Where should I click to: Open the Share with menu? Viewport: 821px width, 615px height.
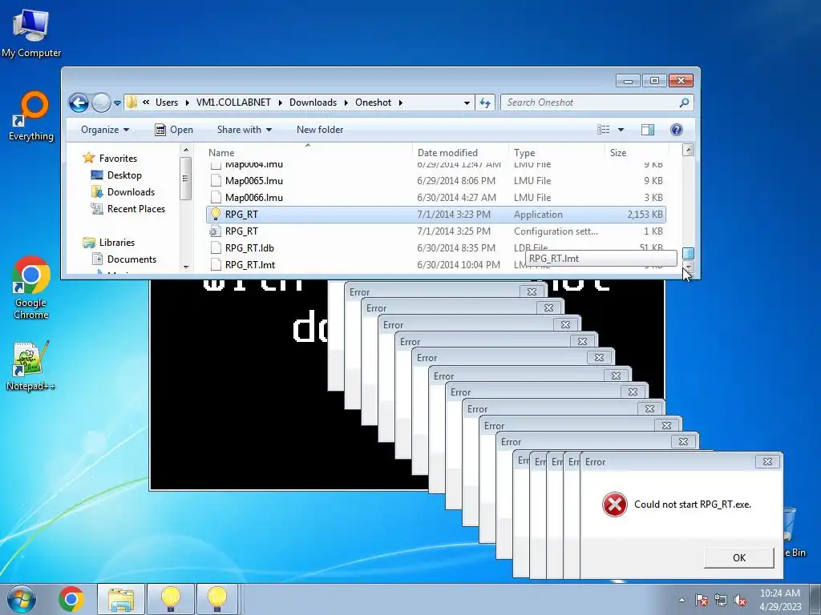245,130
